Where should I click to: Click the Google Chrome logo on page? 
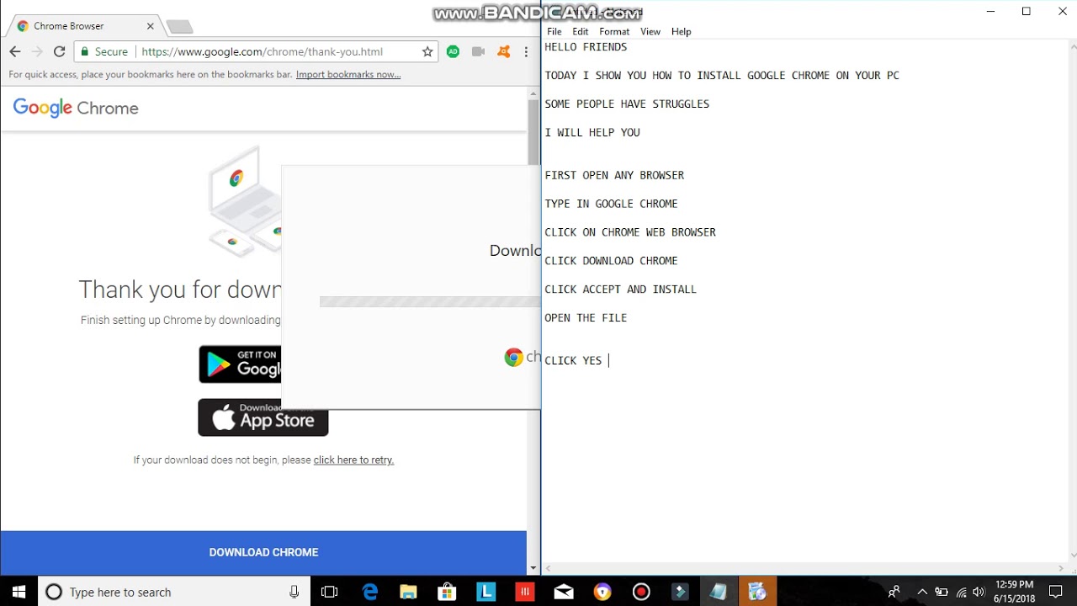pos(76,108)
